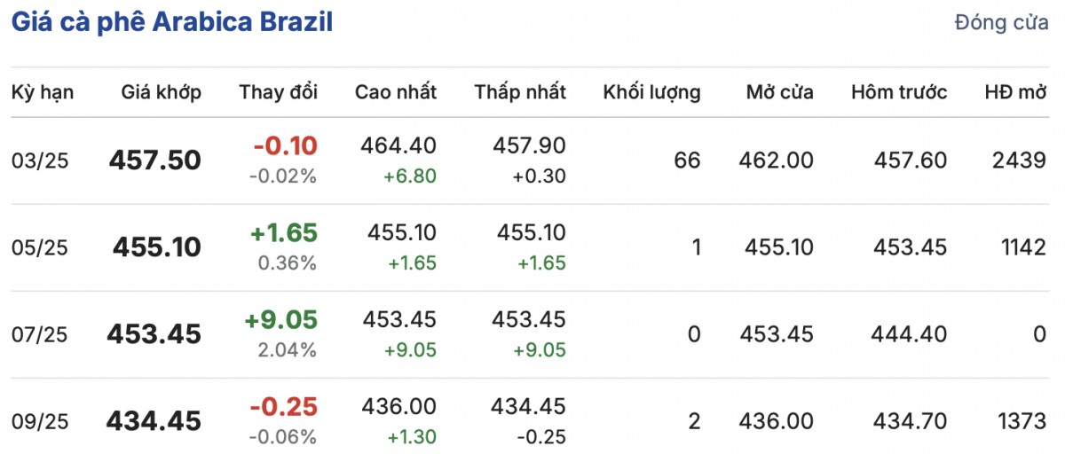The height and width of the screenshot is (454, 1065).
Task: Select the matched price 455.10 in bold
Action: [157, 247]
